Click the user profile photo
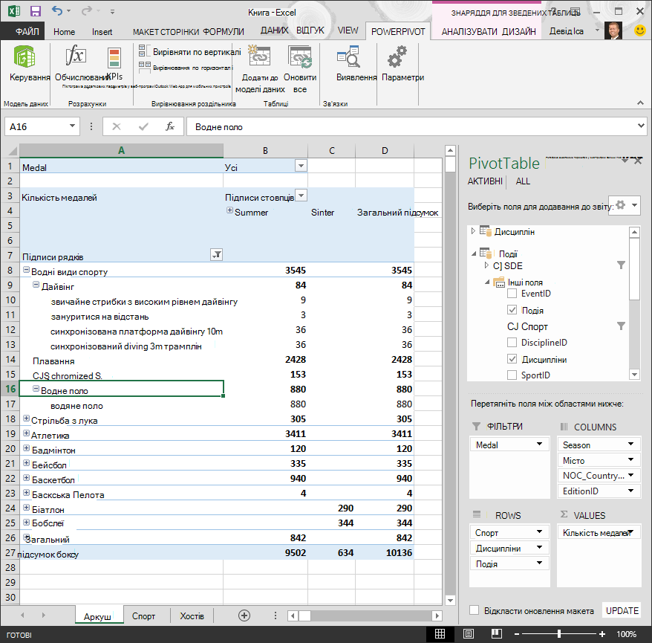 (613, 30)
